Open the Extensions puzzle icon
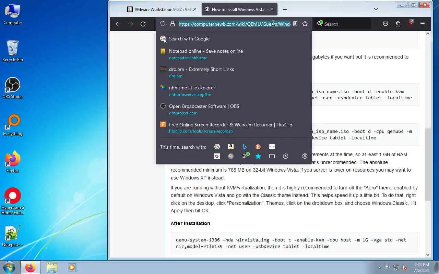The height and width of the screenshot is (274, 439). (x=398, y=24)
